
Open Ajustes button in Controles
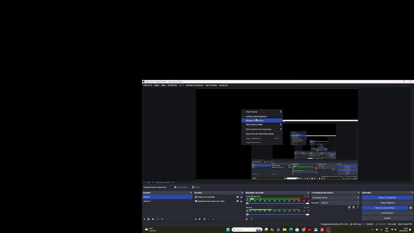tap(387, 218)
